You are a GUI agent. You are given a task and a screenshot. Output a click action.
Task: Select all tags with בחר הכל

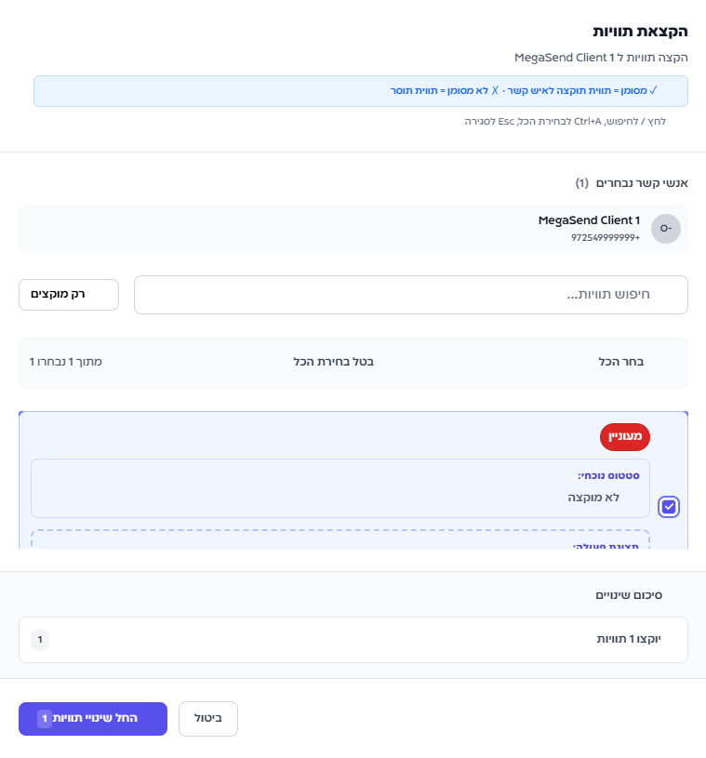[x=620, y=362]
